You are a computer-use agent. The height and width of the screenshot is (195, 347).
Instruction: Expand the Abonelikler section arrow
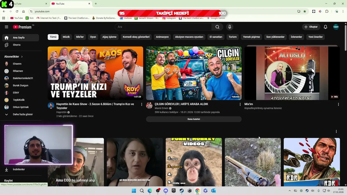pos(22,57)
